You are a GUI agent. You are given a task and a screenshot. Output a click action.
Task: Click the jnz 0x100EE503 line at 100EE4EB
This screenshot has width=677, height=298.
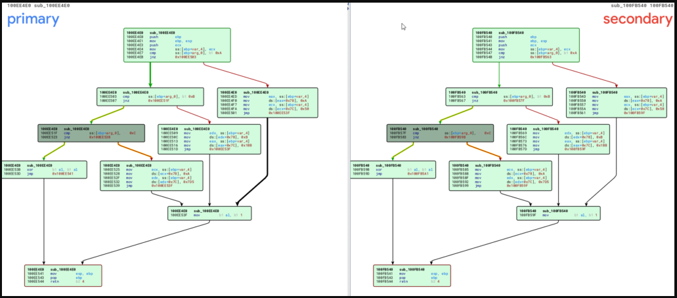coord(162,57)
